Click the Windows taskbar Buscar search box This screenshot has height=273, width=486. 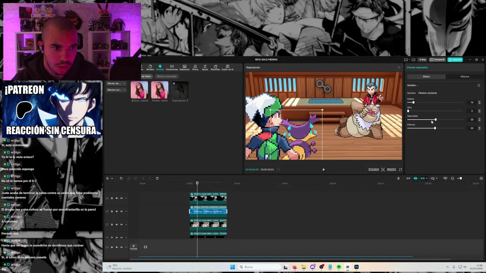[259, 267]
